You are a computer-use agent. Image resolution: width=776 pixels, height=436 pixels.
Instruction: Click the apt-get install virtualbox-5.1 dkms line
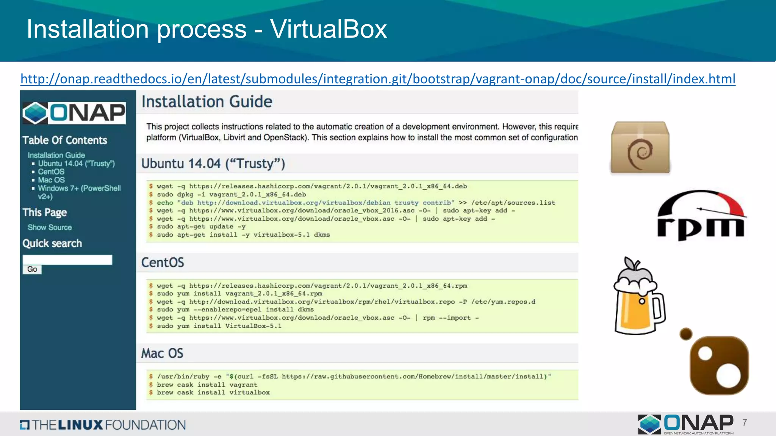coord(239,235)
